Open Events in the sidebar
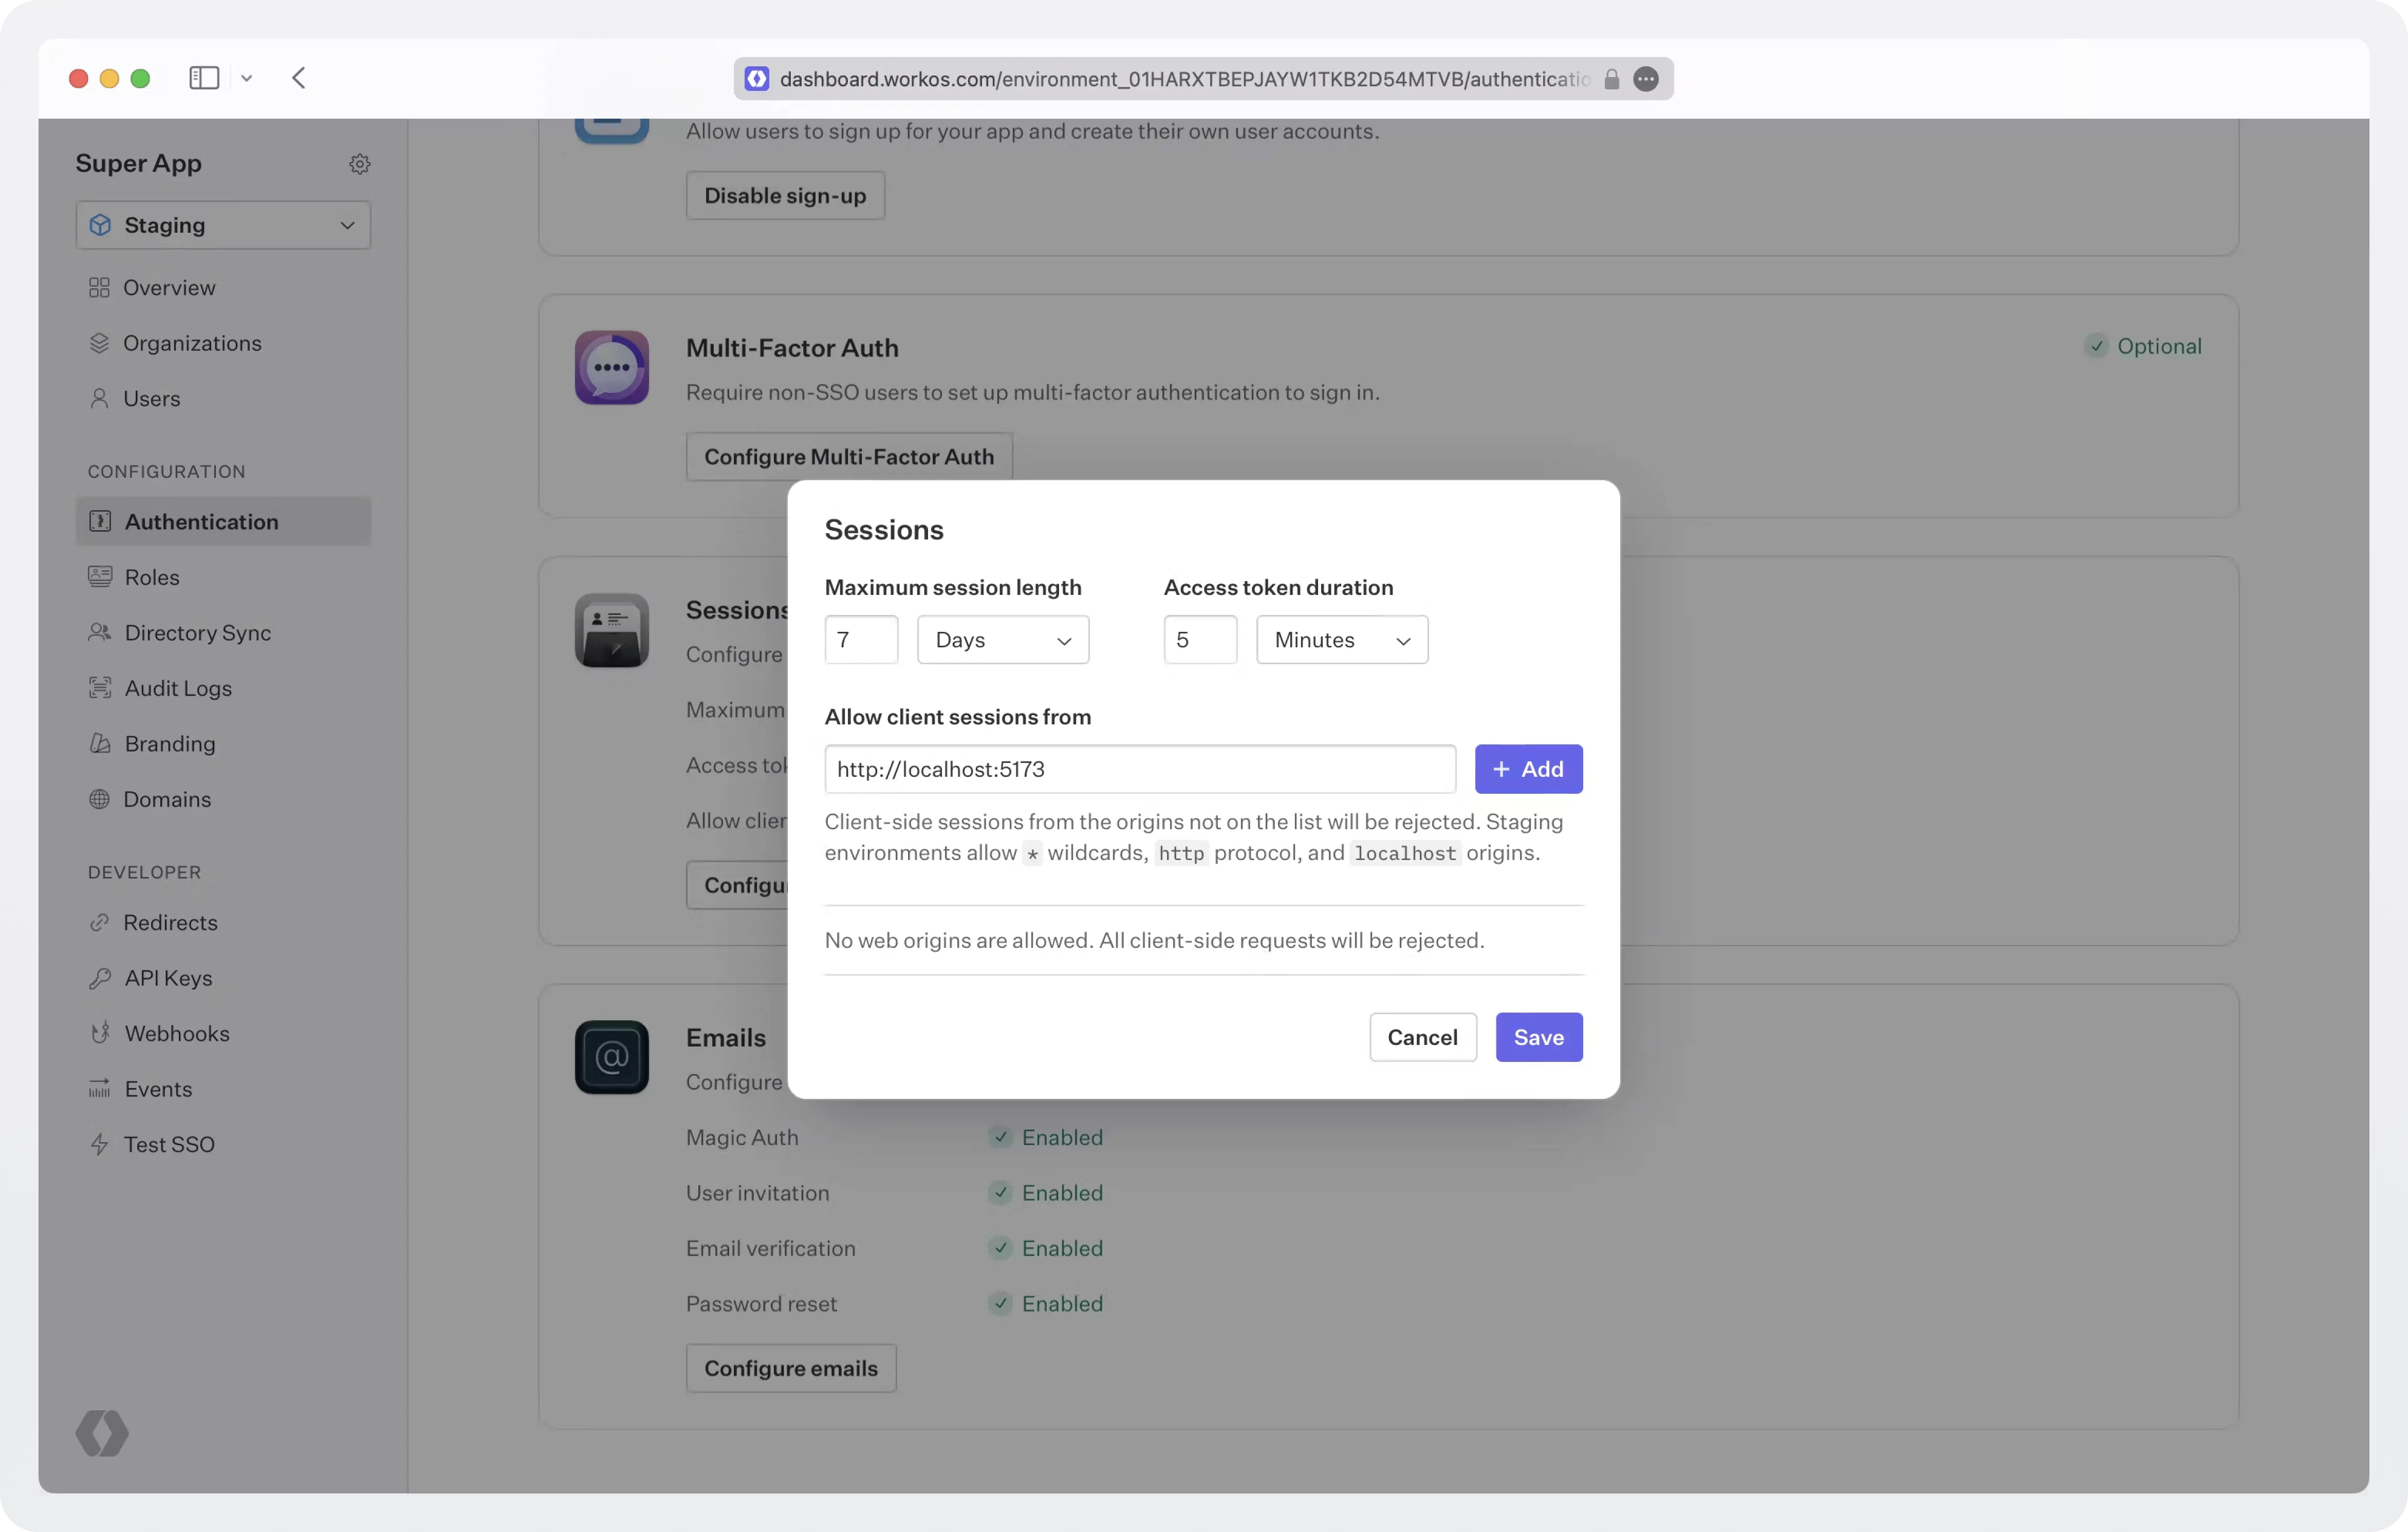2408x1532 pixels. click(223, 1089)
